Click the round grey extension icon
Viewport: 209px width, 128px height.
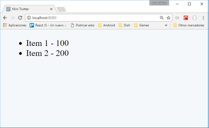pyautogui.click(x=194, y=18)
